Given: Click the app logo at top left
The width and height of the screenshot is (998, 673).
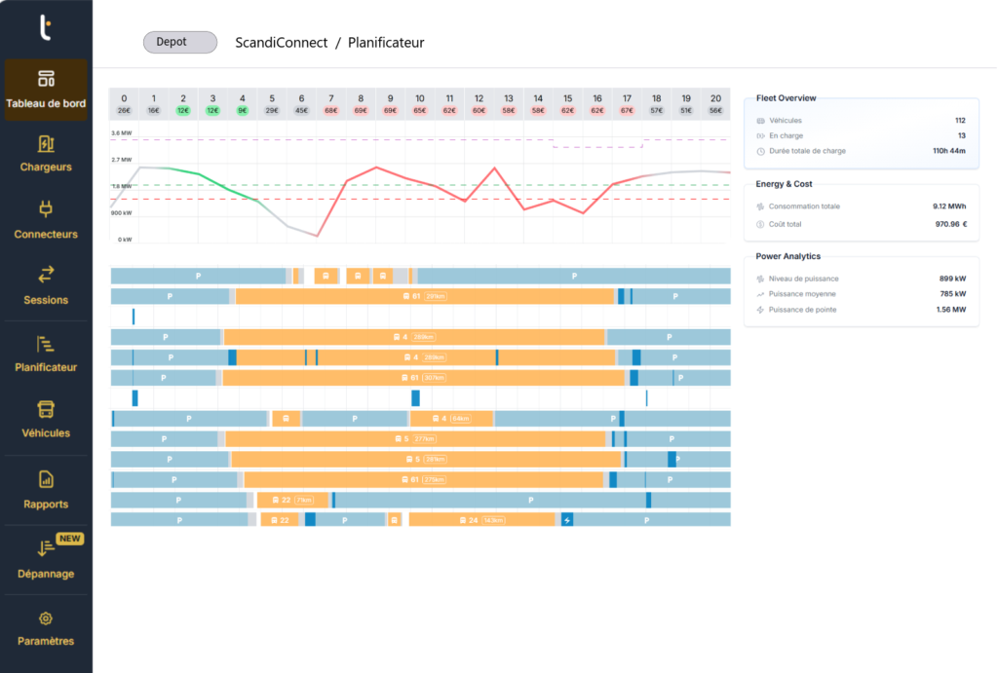Looking at the screenshot, I should coord(45,27).
